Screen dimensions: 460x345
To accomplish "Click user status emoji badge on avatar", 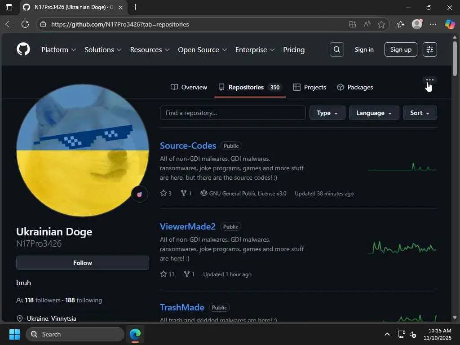I will 139,194.
